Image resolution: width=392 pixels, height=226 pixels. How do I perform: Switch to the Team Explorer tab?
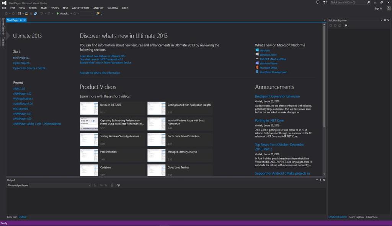[x=356, y=217]
